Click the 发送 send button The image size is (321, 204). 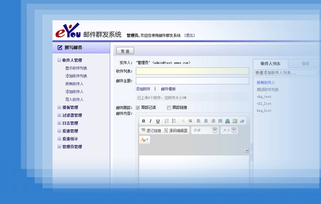[125, 51]
